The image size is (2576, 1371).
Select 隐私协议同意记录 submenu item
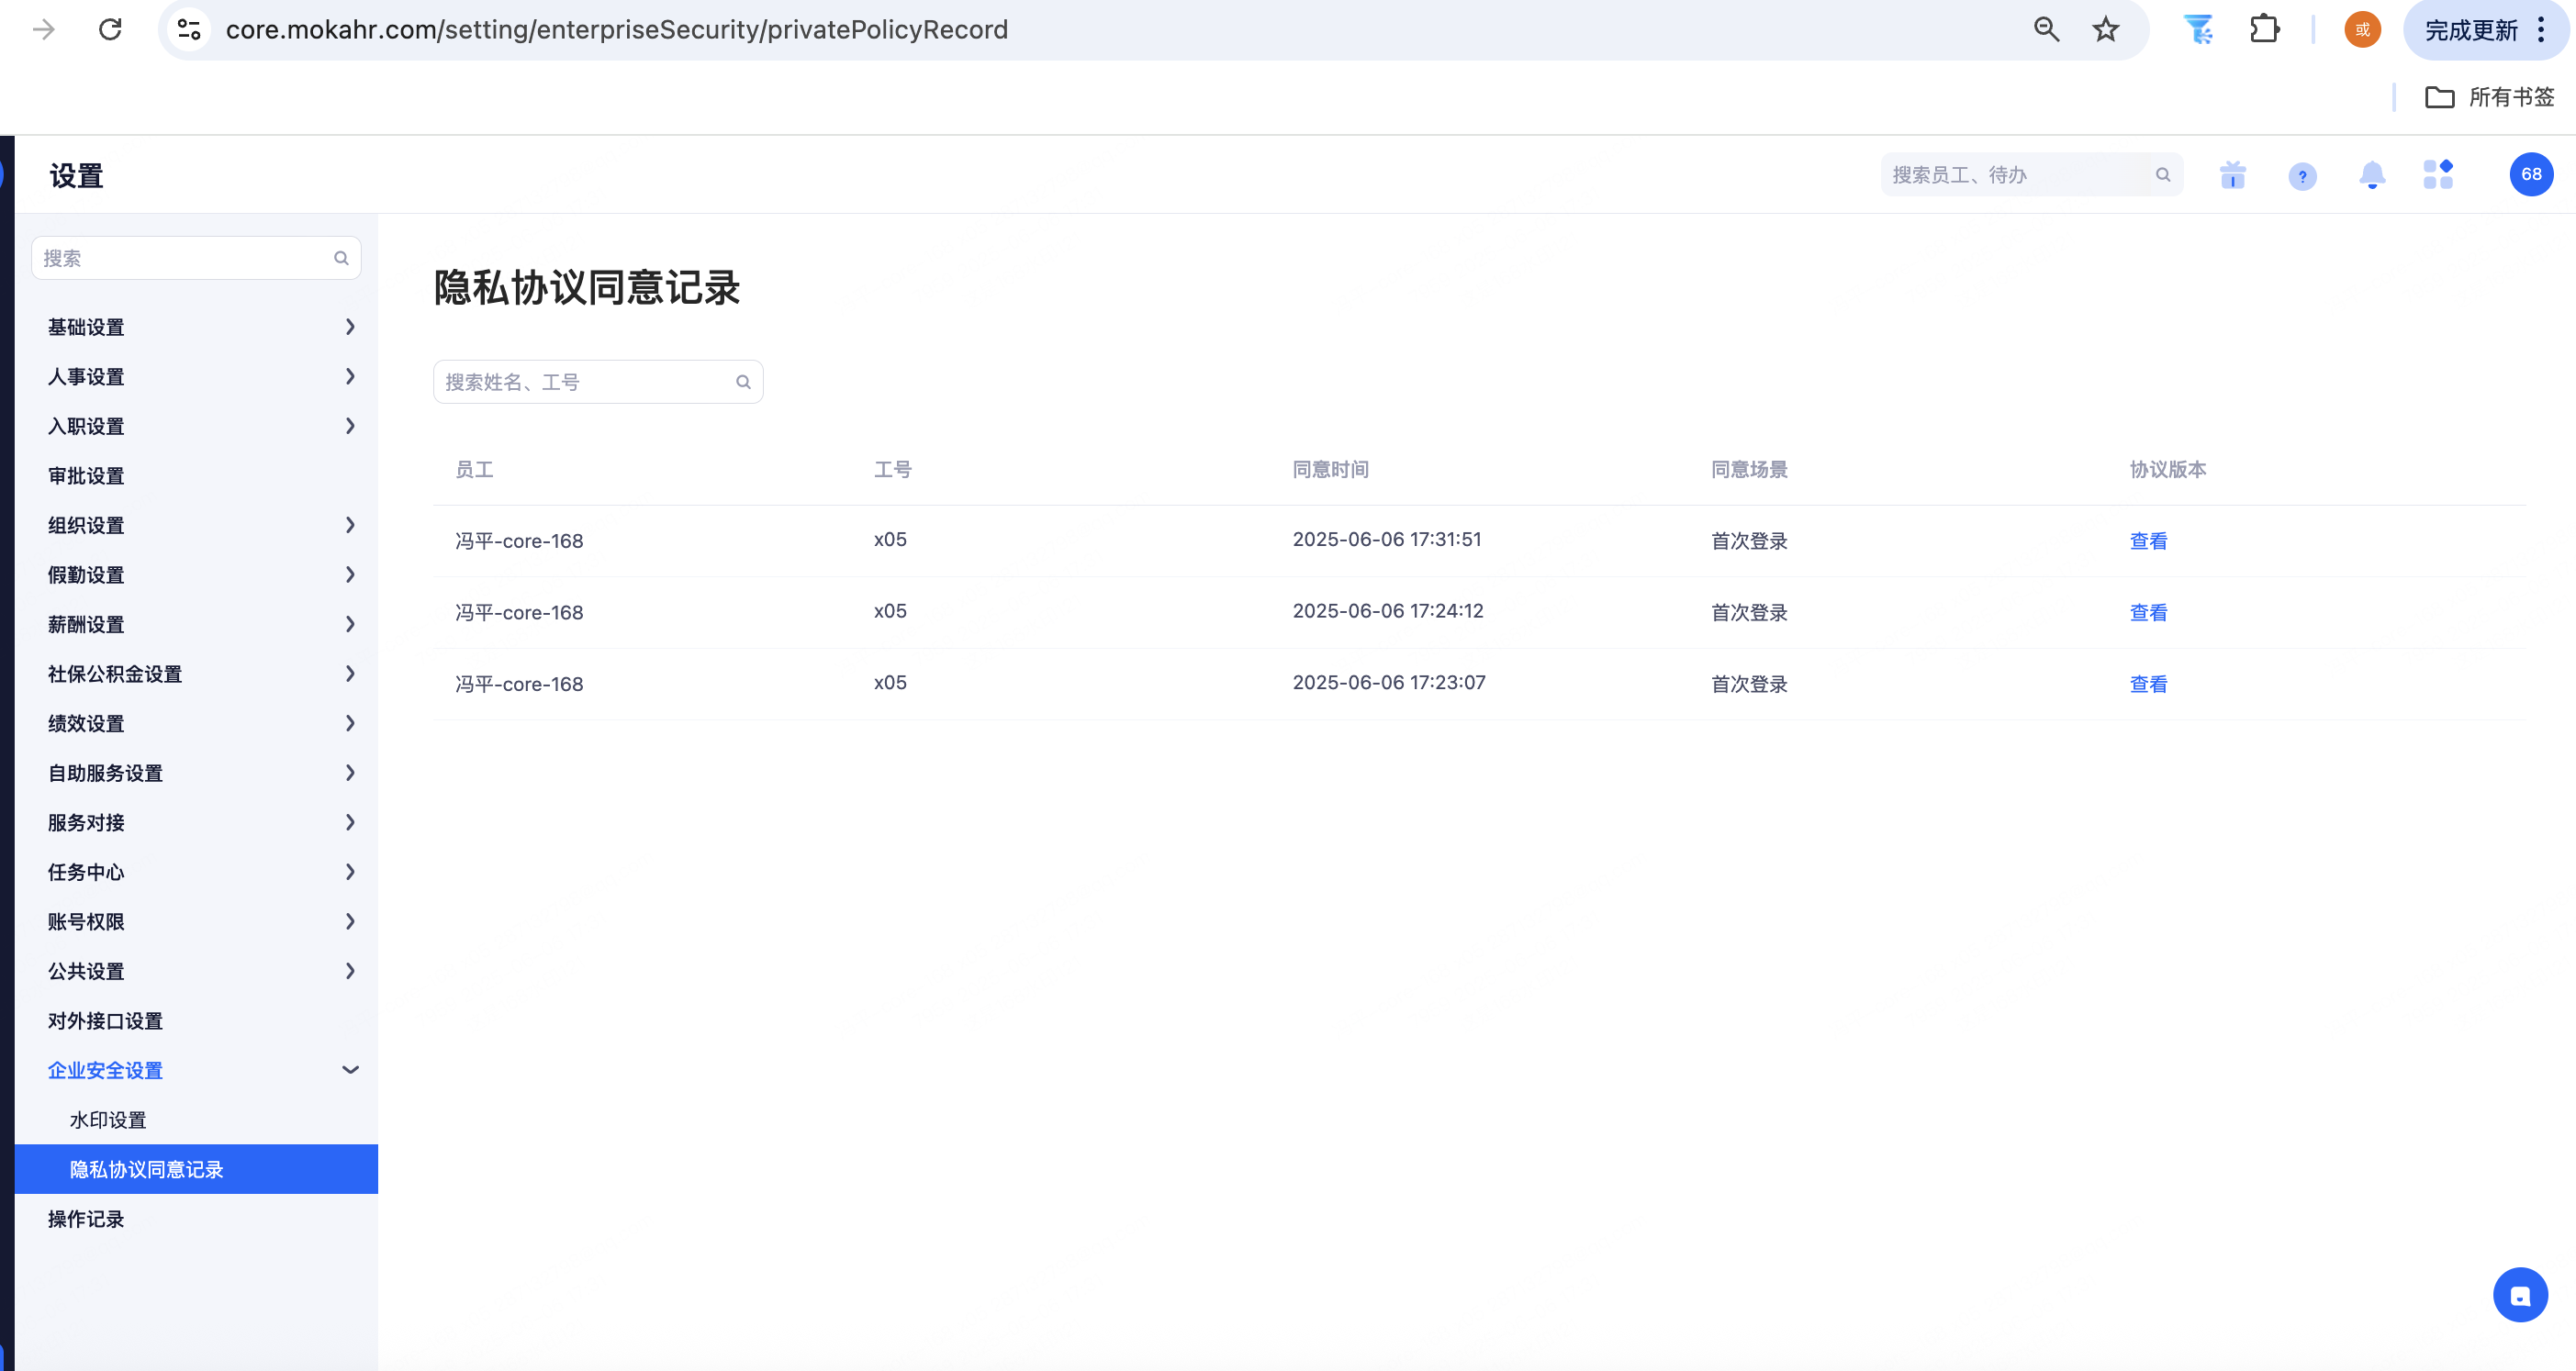pos(196,1168)
